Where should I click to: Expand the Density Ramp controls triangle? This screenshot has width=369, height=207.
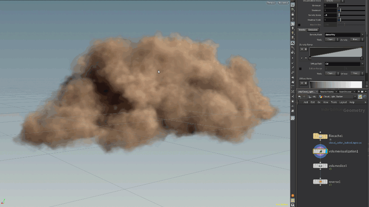[x=302, y=58]
